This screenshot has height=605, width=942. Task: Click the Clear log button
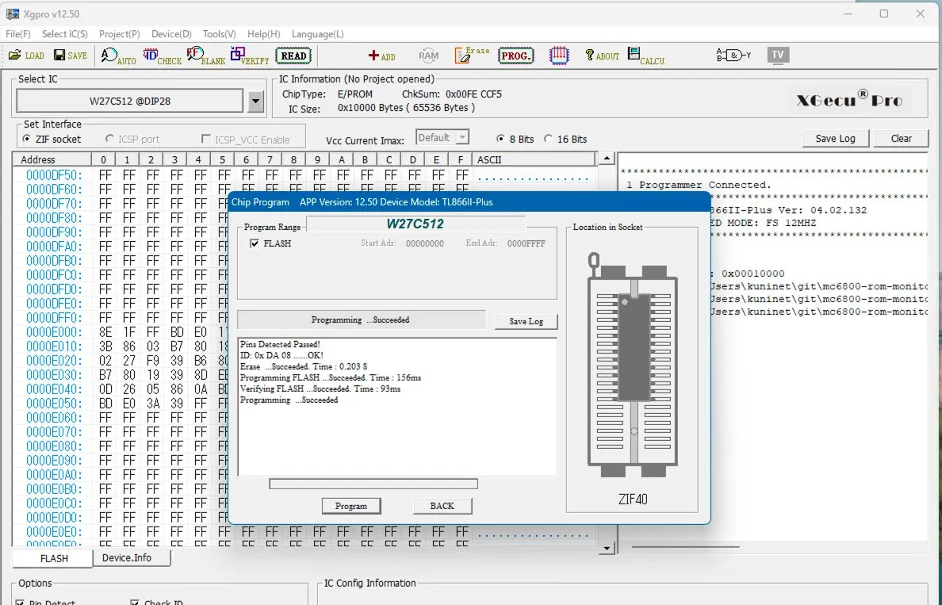click(x=901, y=138)
